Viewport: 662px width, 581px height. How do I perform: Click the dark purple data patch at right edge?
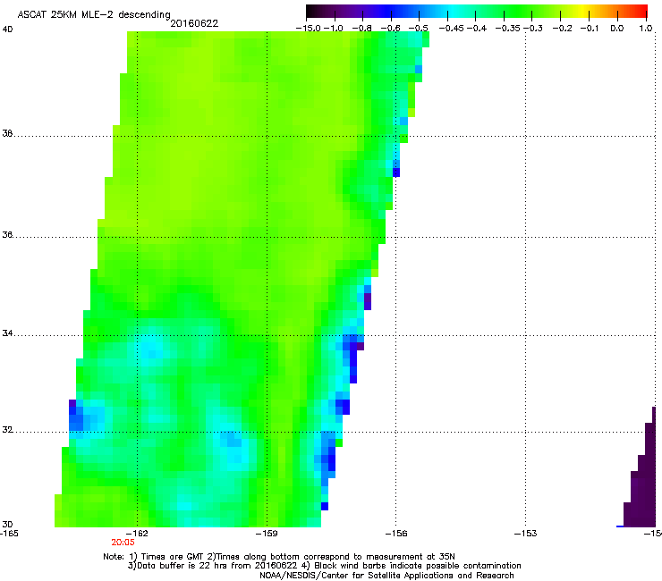[641, 485]
